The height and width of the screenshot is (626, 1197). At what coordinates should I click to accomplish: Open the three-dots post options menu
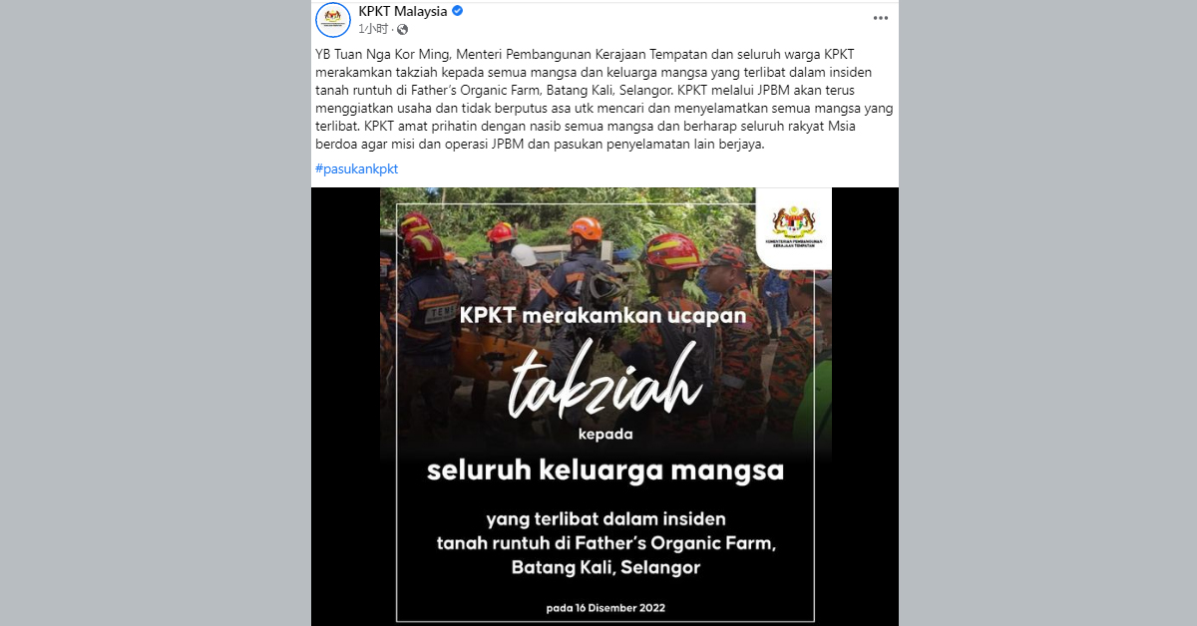pyautogui.click(x=880, y=18)
